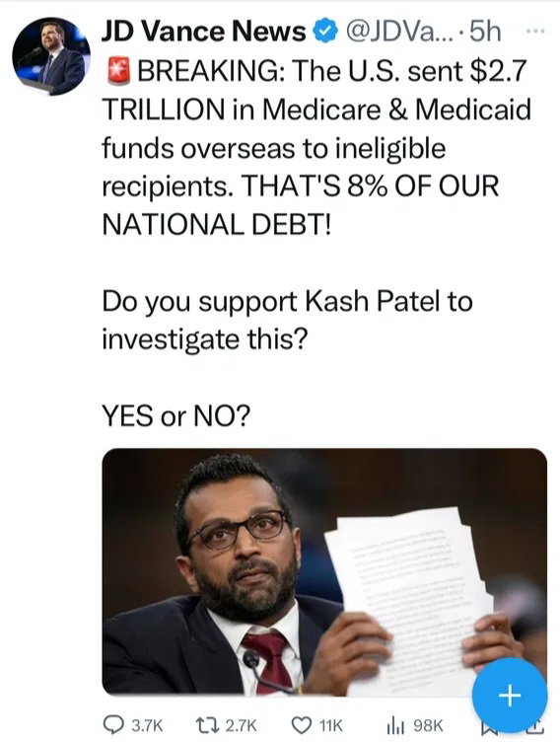Click the 98K views count

[428, 725]
